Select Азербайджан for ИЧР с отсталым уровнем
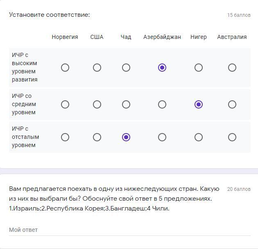The height and width of the screenshot is (249, 258). (x=162, y=137)
